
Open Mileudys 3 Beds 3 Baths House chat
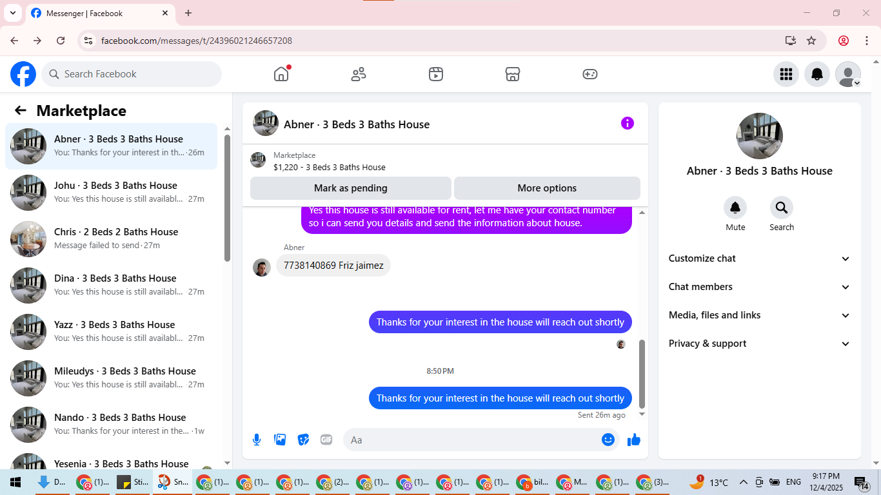[x=111, y=378]
